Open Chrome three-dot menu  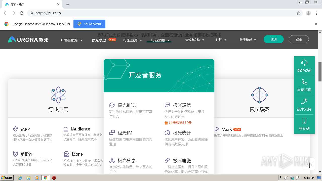pyautogui.click(x=317, y=13)
